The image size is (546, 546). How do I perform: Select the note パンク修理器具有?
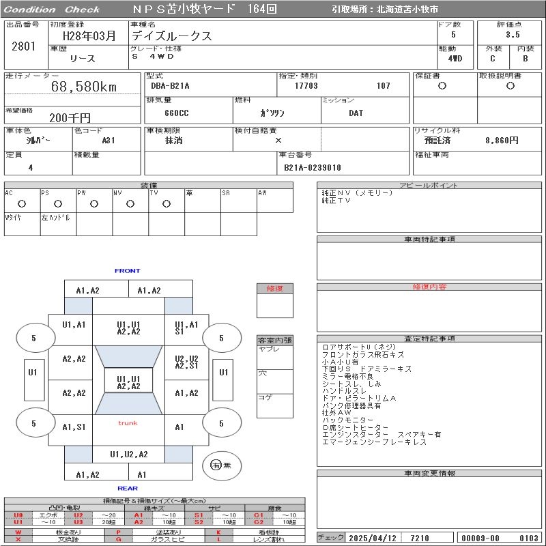click(x=351, y=405)
